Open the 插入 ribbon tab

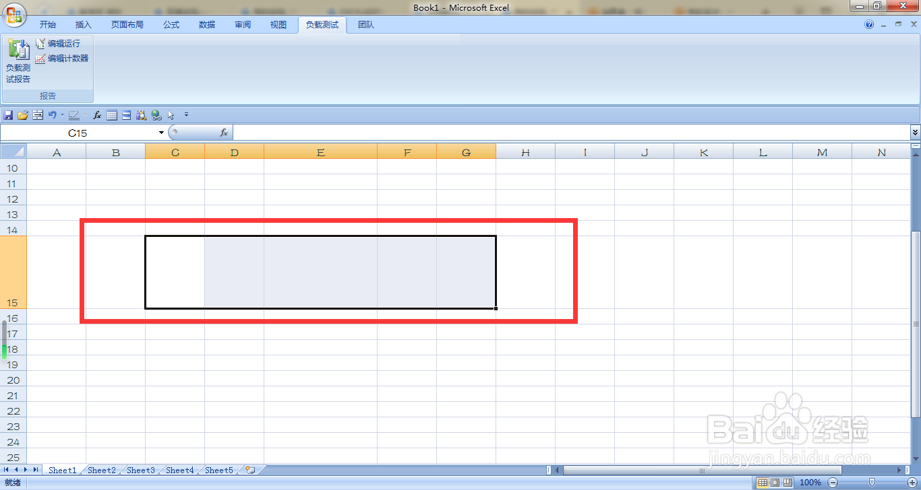[x=83, y=25]
